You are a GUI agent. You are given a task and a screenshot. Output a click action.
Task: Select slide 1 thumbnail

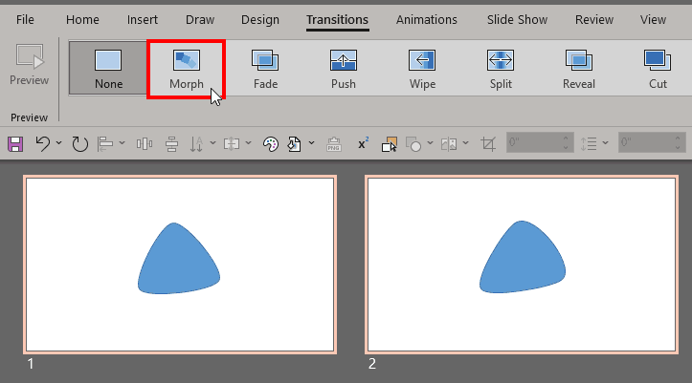pos(180,264)
